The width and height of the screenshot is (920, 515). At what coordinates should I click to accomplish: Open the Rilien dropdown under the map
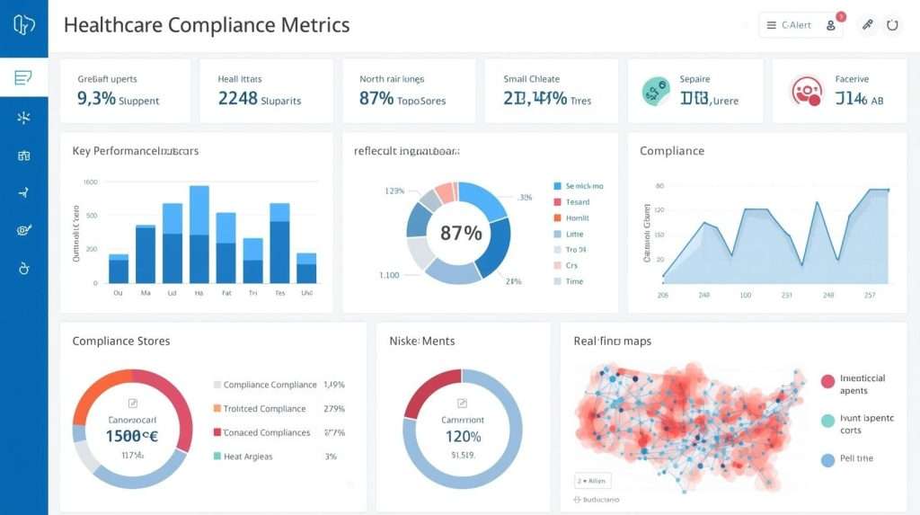pyautogui.click(x=593, y=480)
